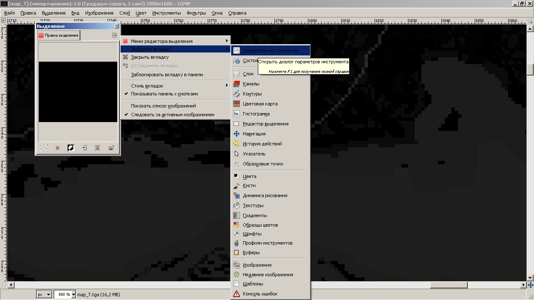Open Образцы цветов dialog
This screenshot has width=534, height=300.
271,225
